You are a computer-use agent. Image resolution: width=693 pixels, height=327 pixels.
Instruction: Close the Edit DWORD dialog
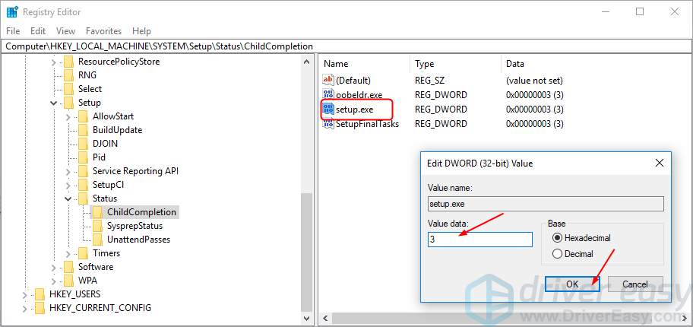pos(660,163)
